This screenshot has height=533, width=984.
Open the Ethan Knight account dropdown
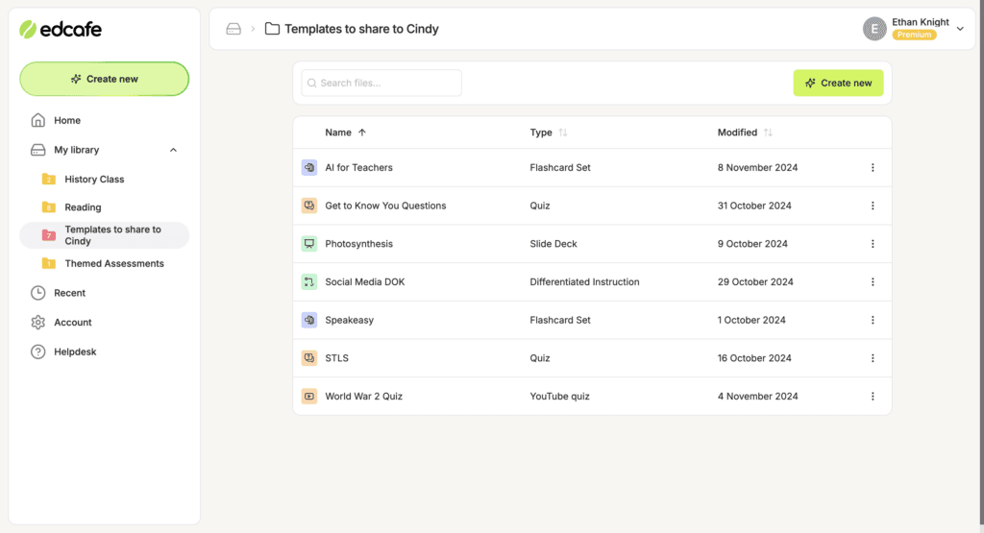coord(960,29)
